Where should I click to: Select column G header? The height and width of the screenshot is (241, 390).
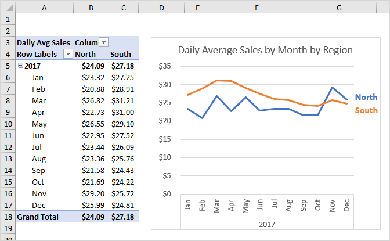point(339,8)
